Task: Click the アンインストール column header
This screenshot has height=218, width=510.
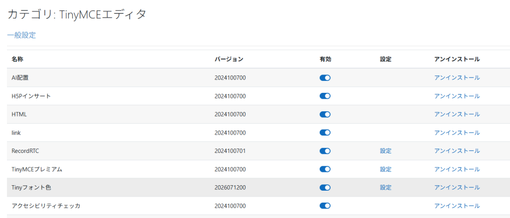Action: [457, 60]
